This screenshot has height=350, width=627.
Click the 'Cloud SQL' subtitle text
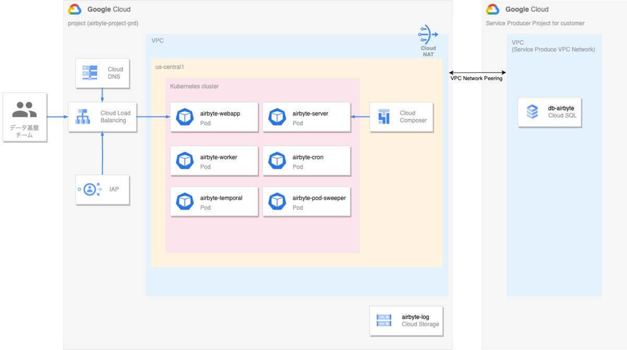click(562, 116)
